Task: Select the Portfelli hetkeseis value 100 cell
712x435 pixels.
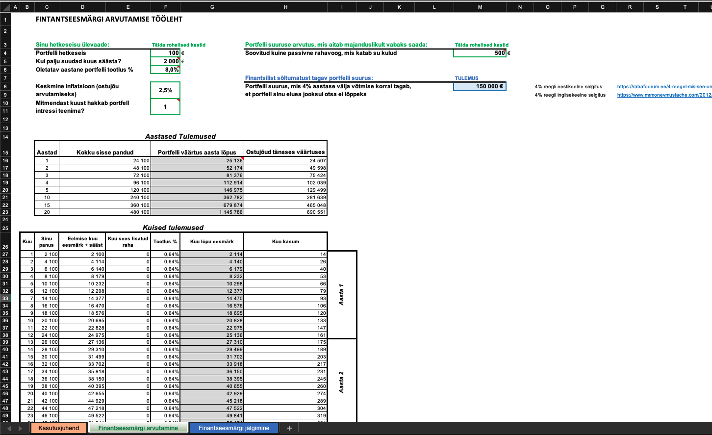Action: [165, 53]
